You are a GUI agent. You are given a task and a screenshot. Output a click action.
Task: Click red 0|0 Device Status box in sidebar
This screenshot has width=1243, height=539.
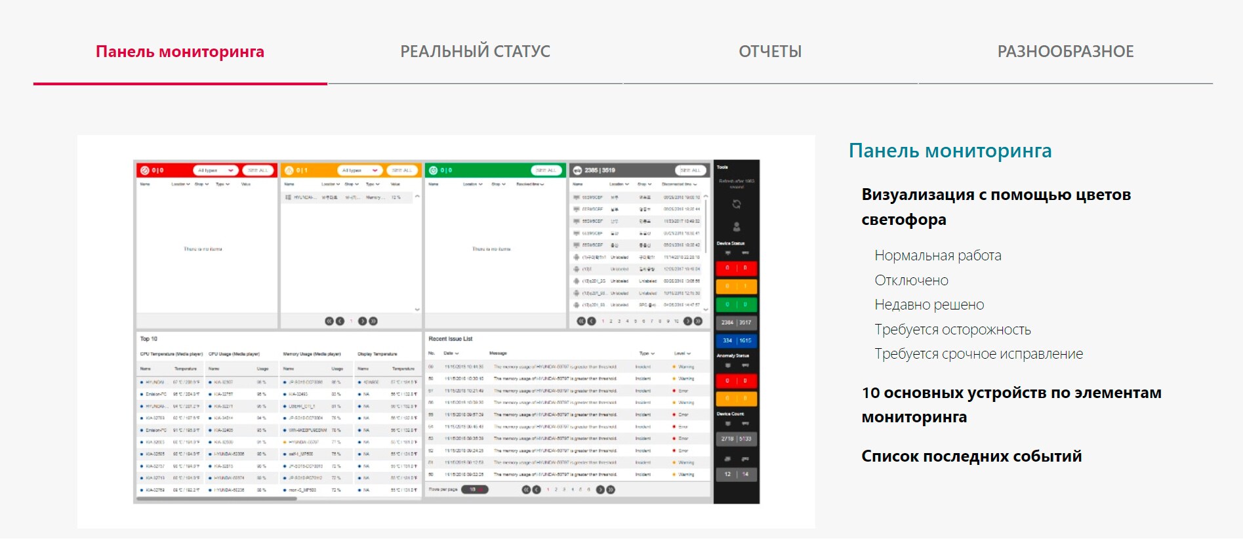[x=737, y=268]
